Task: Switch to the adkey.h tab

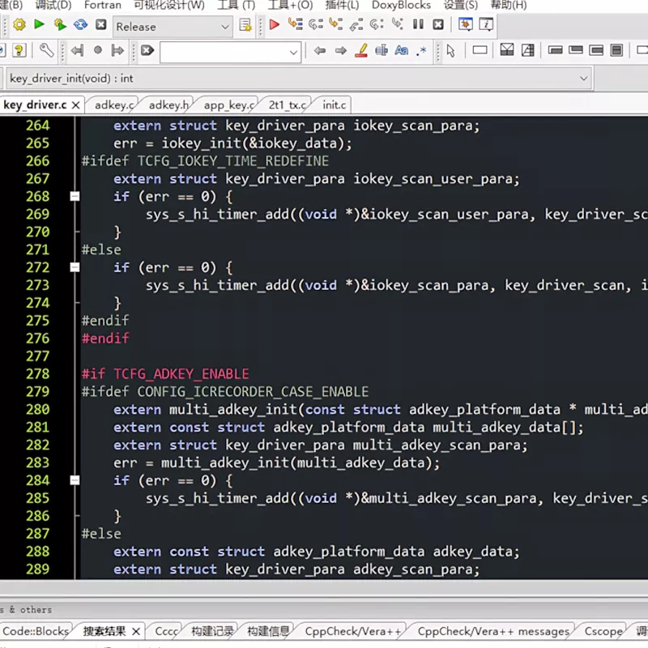Action: click(x=168, y=105)
